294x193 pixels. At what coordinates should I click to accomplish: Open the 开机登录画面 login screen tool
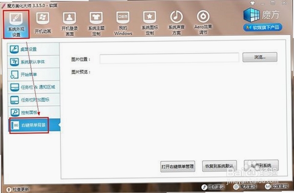point(69,23)
